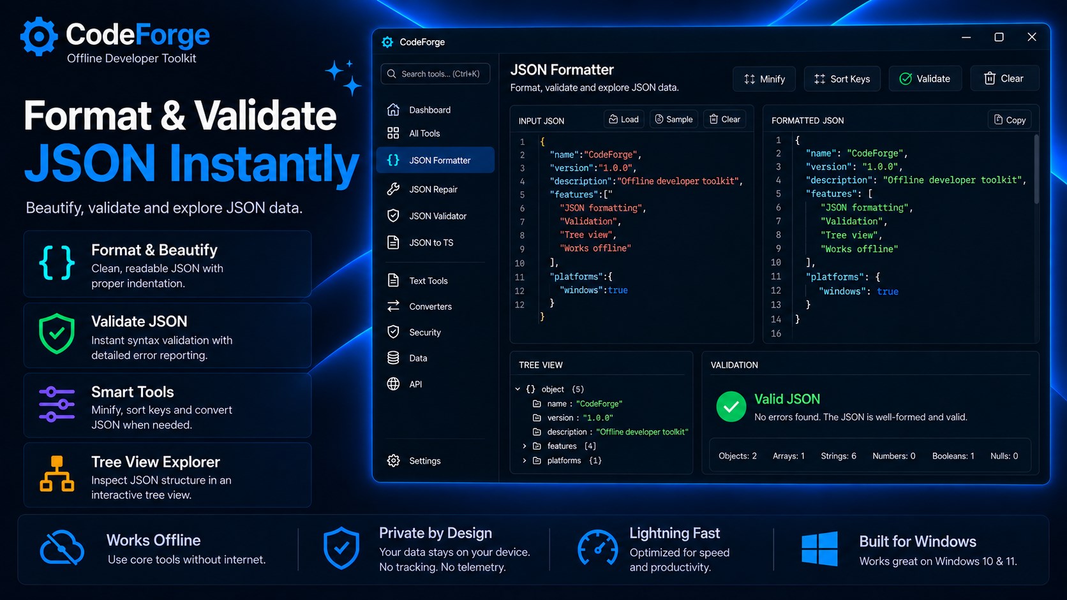Click the folder icon beside version node

[537, 418]
